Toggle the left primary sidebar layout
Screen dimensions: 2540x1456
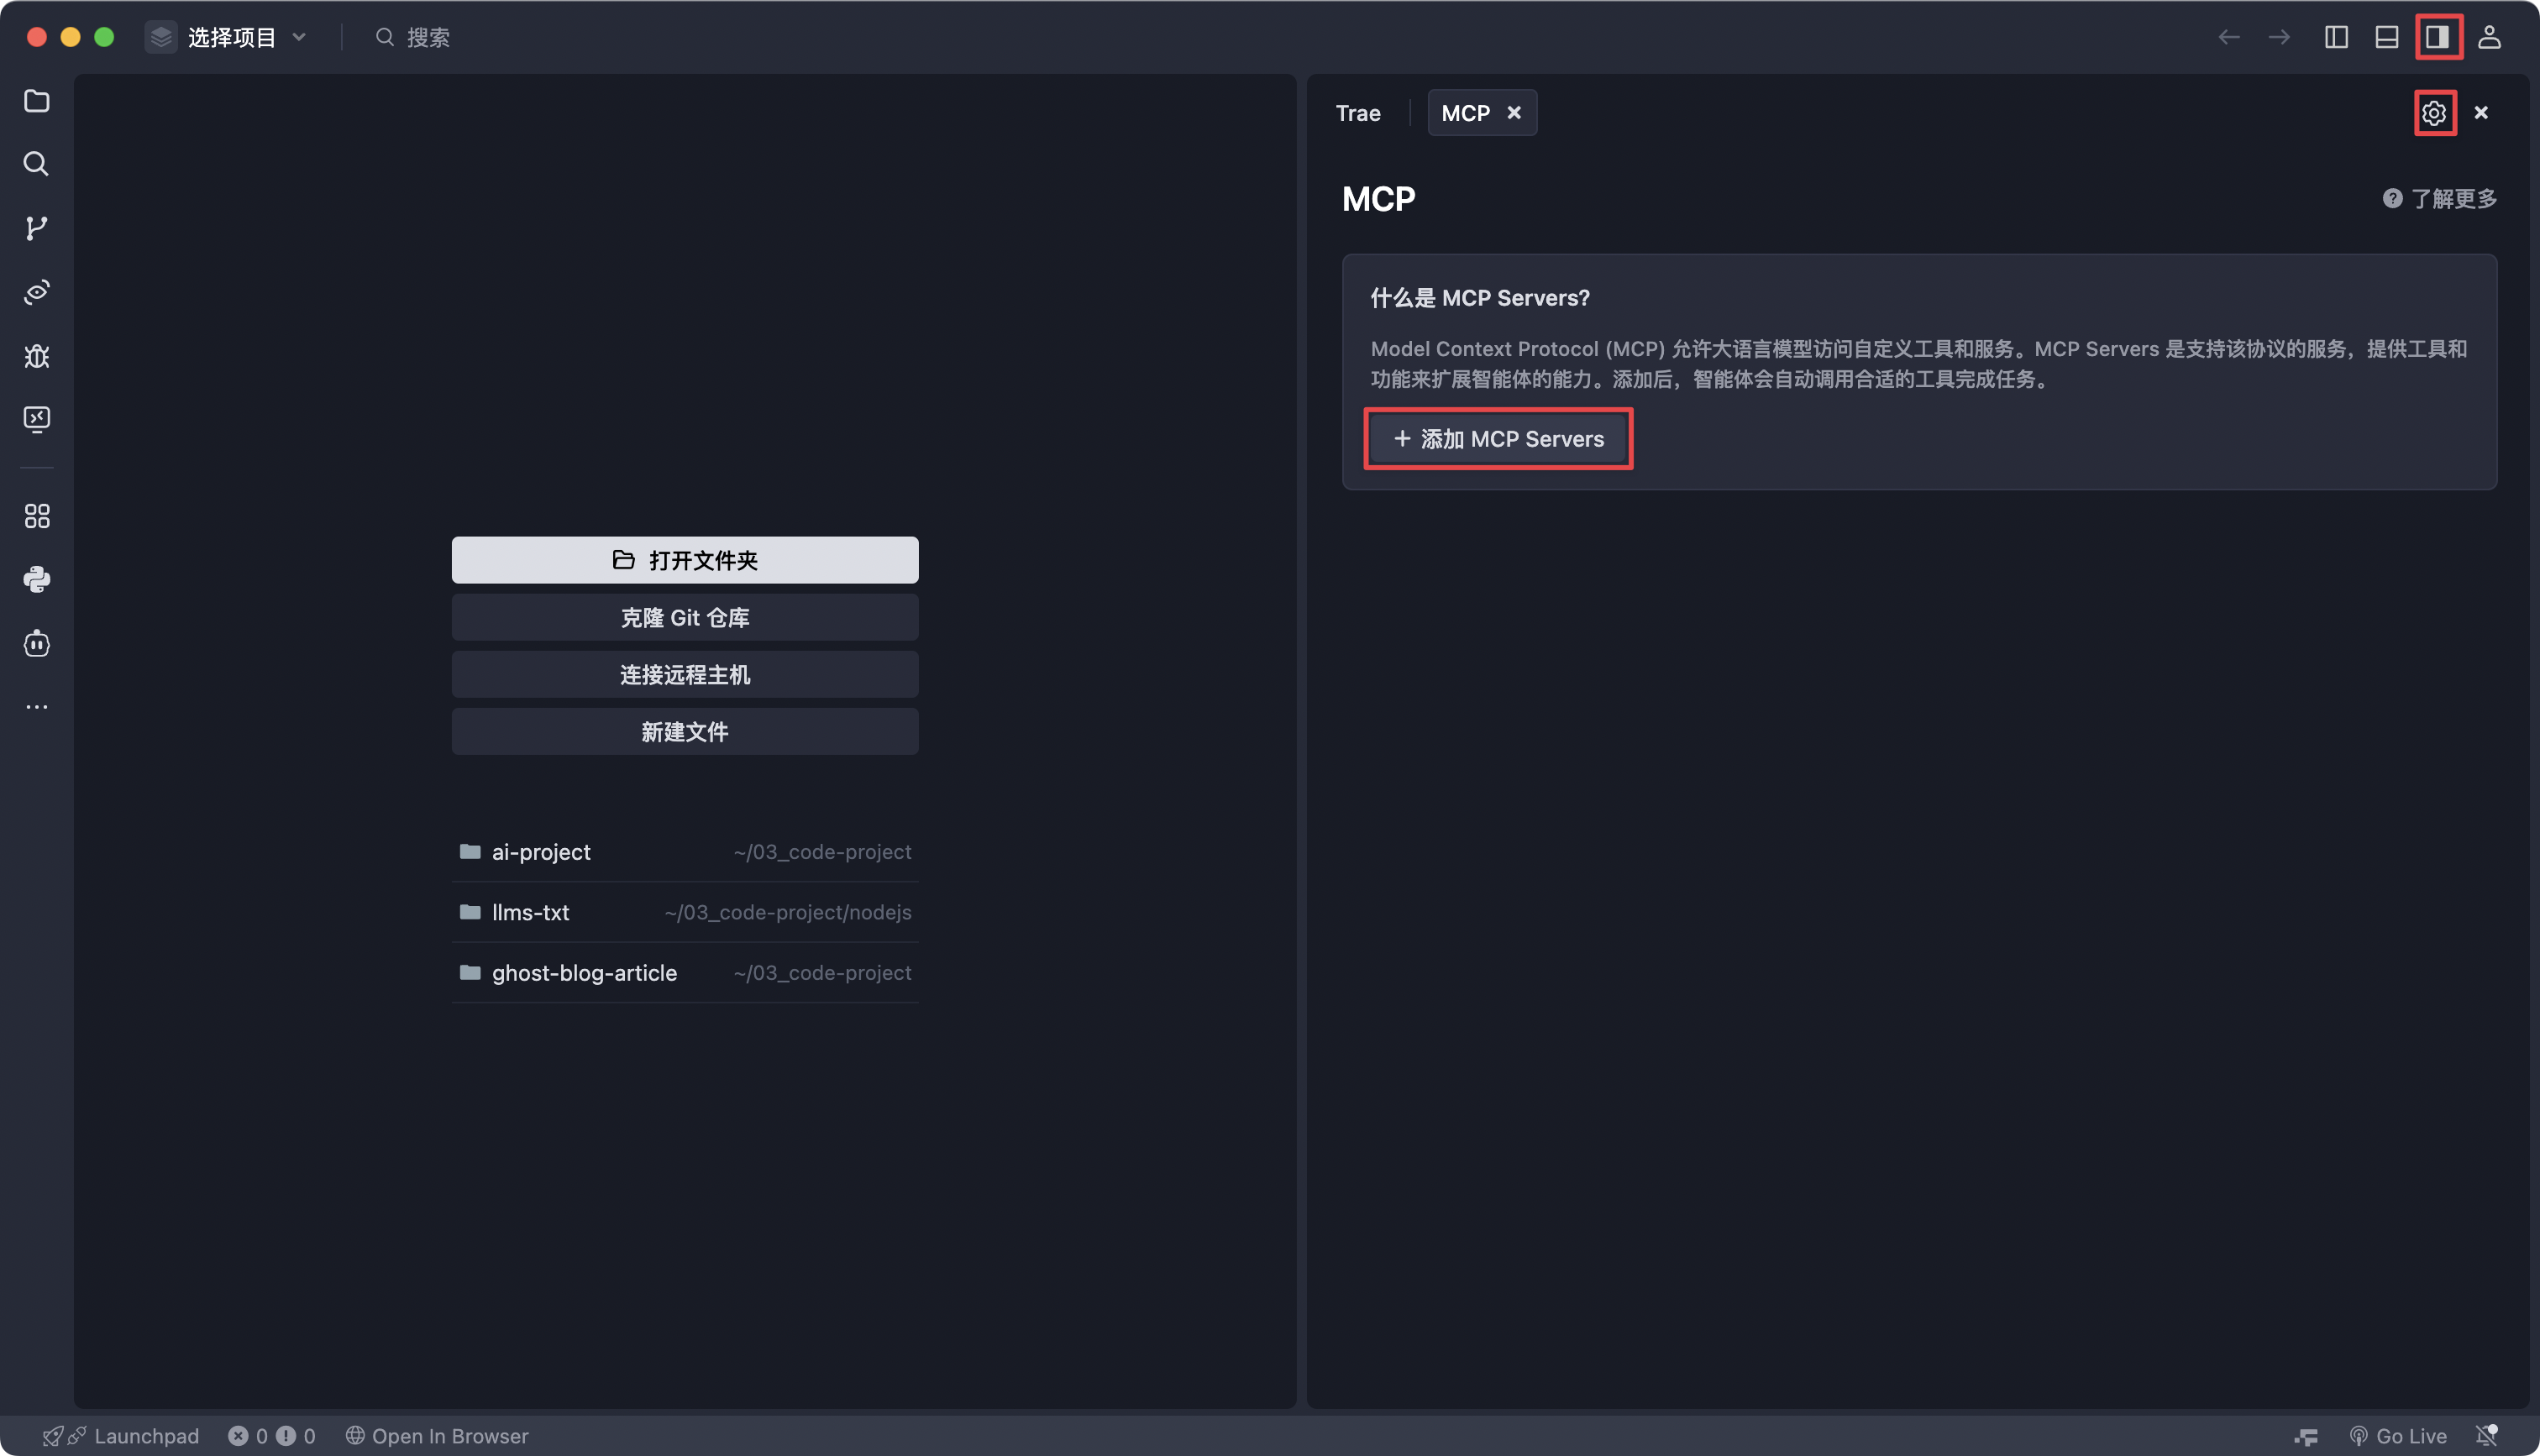click(2336, 37)
